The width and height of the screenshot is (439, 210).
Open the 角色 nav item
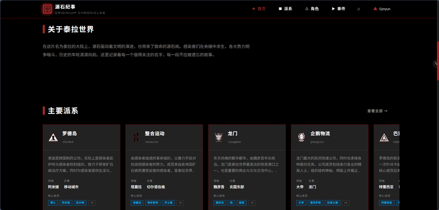(312, 9)
